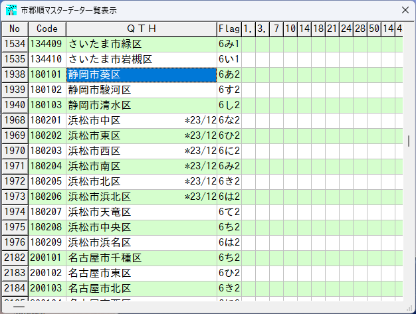Click the 14 band column header
Viewport: 416px width, 314px height.
304,29
